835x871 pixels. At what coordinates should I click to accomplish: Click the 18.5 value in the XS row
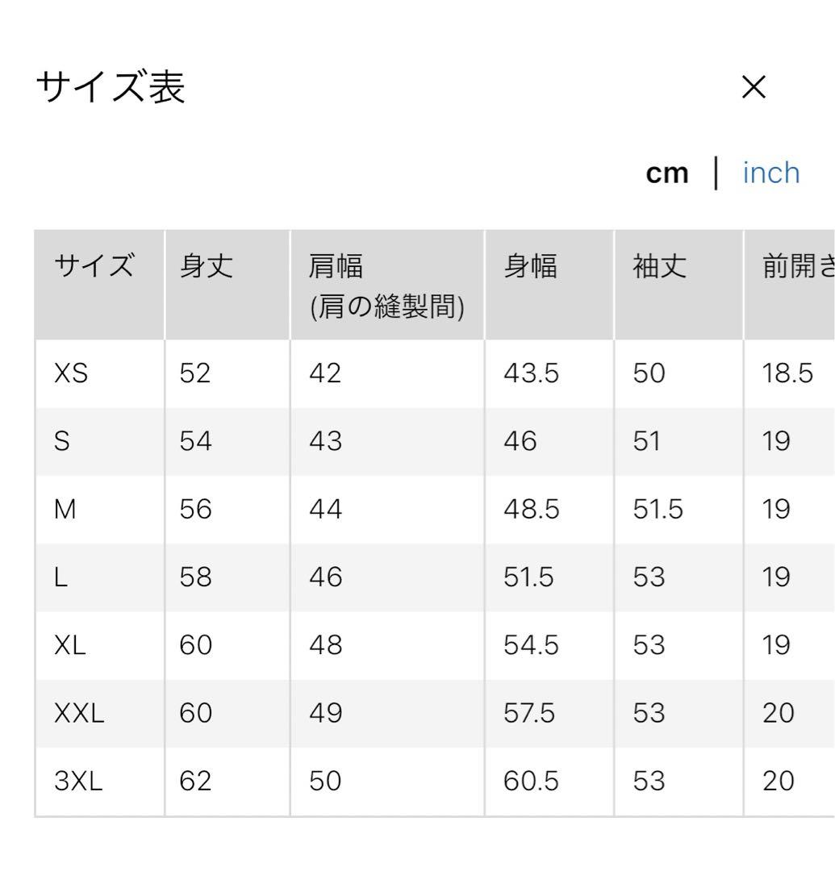[787, 374]
